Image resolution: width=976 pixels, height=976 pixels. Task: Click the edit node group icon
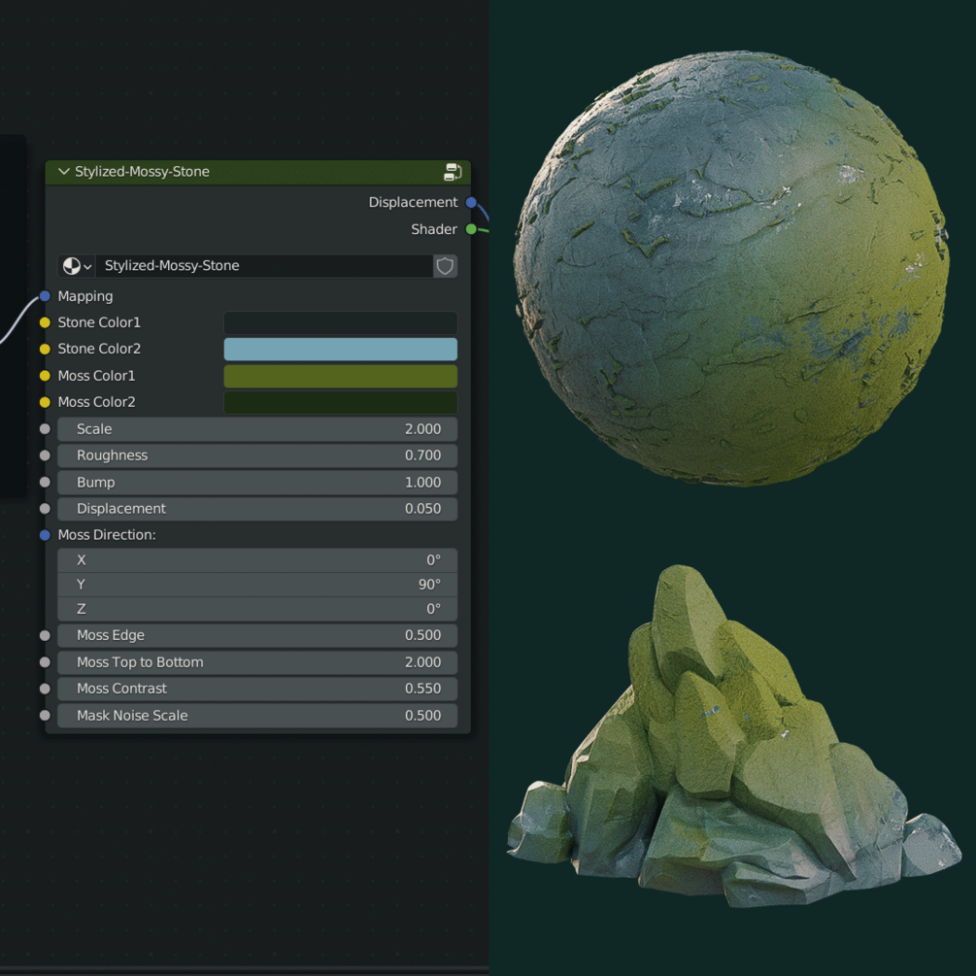point(453,172)
